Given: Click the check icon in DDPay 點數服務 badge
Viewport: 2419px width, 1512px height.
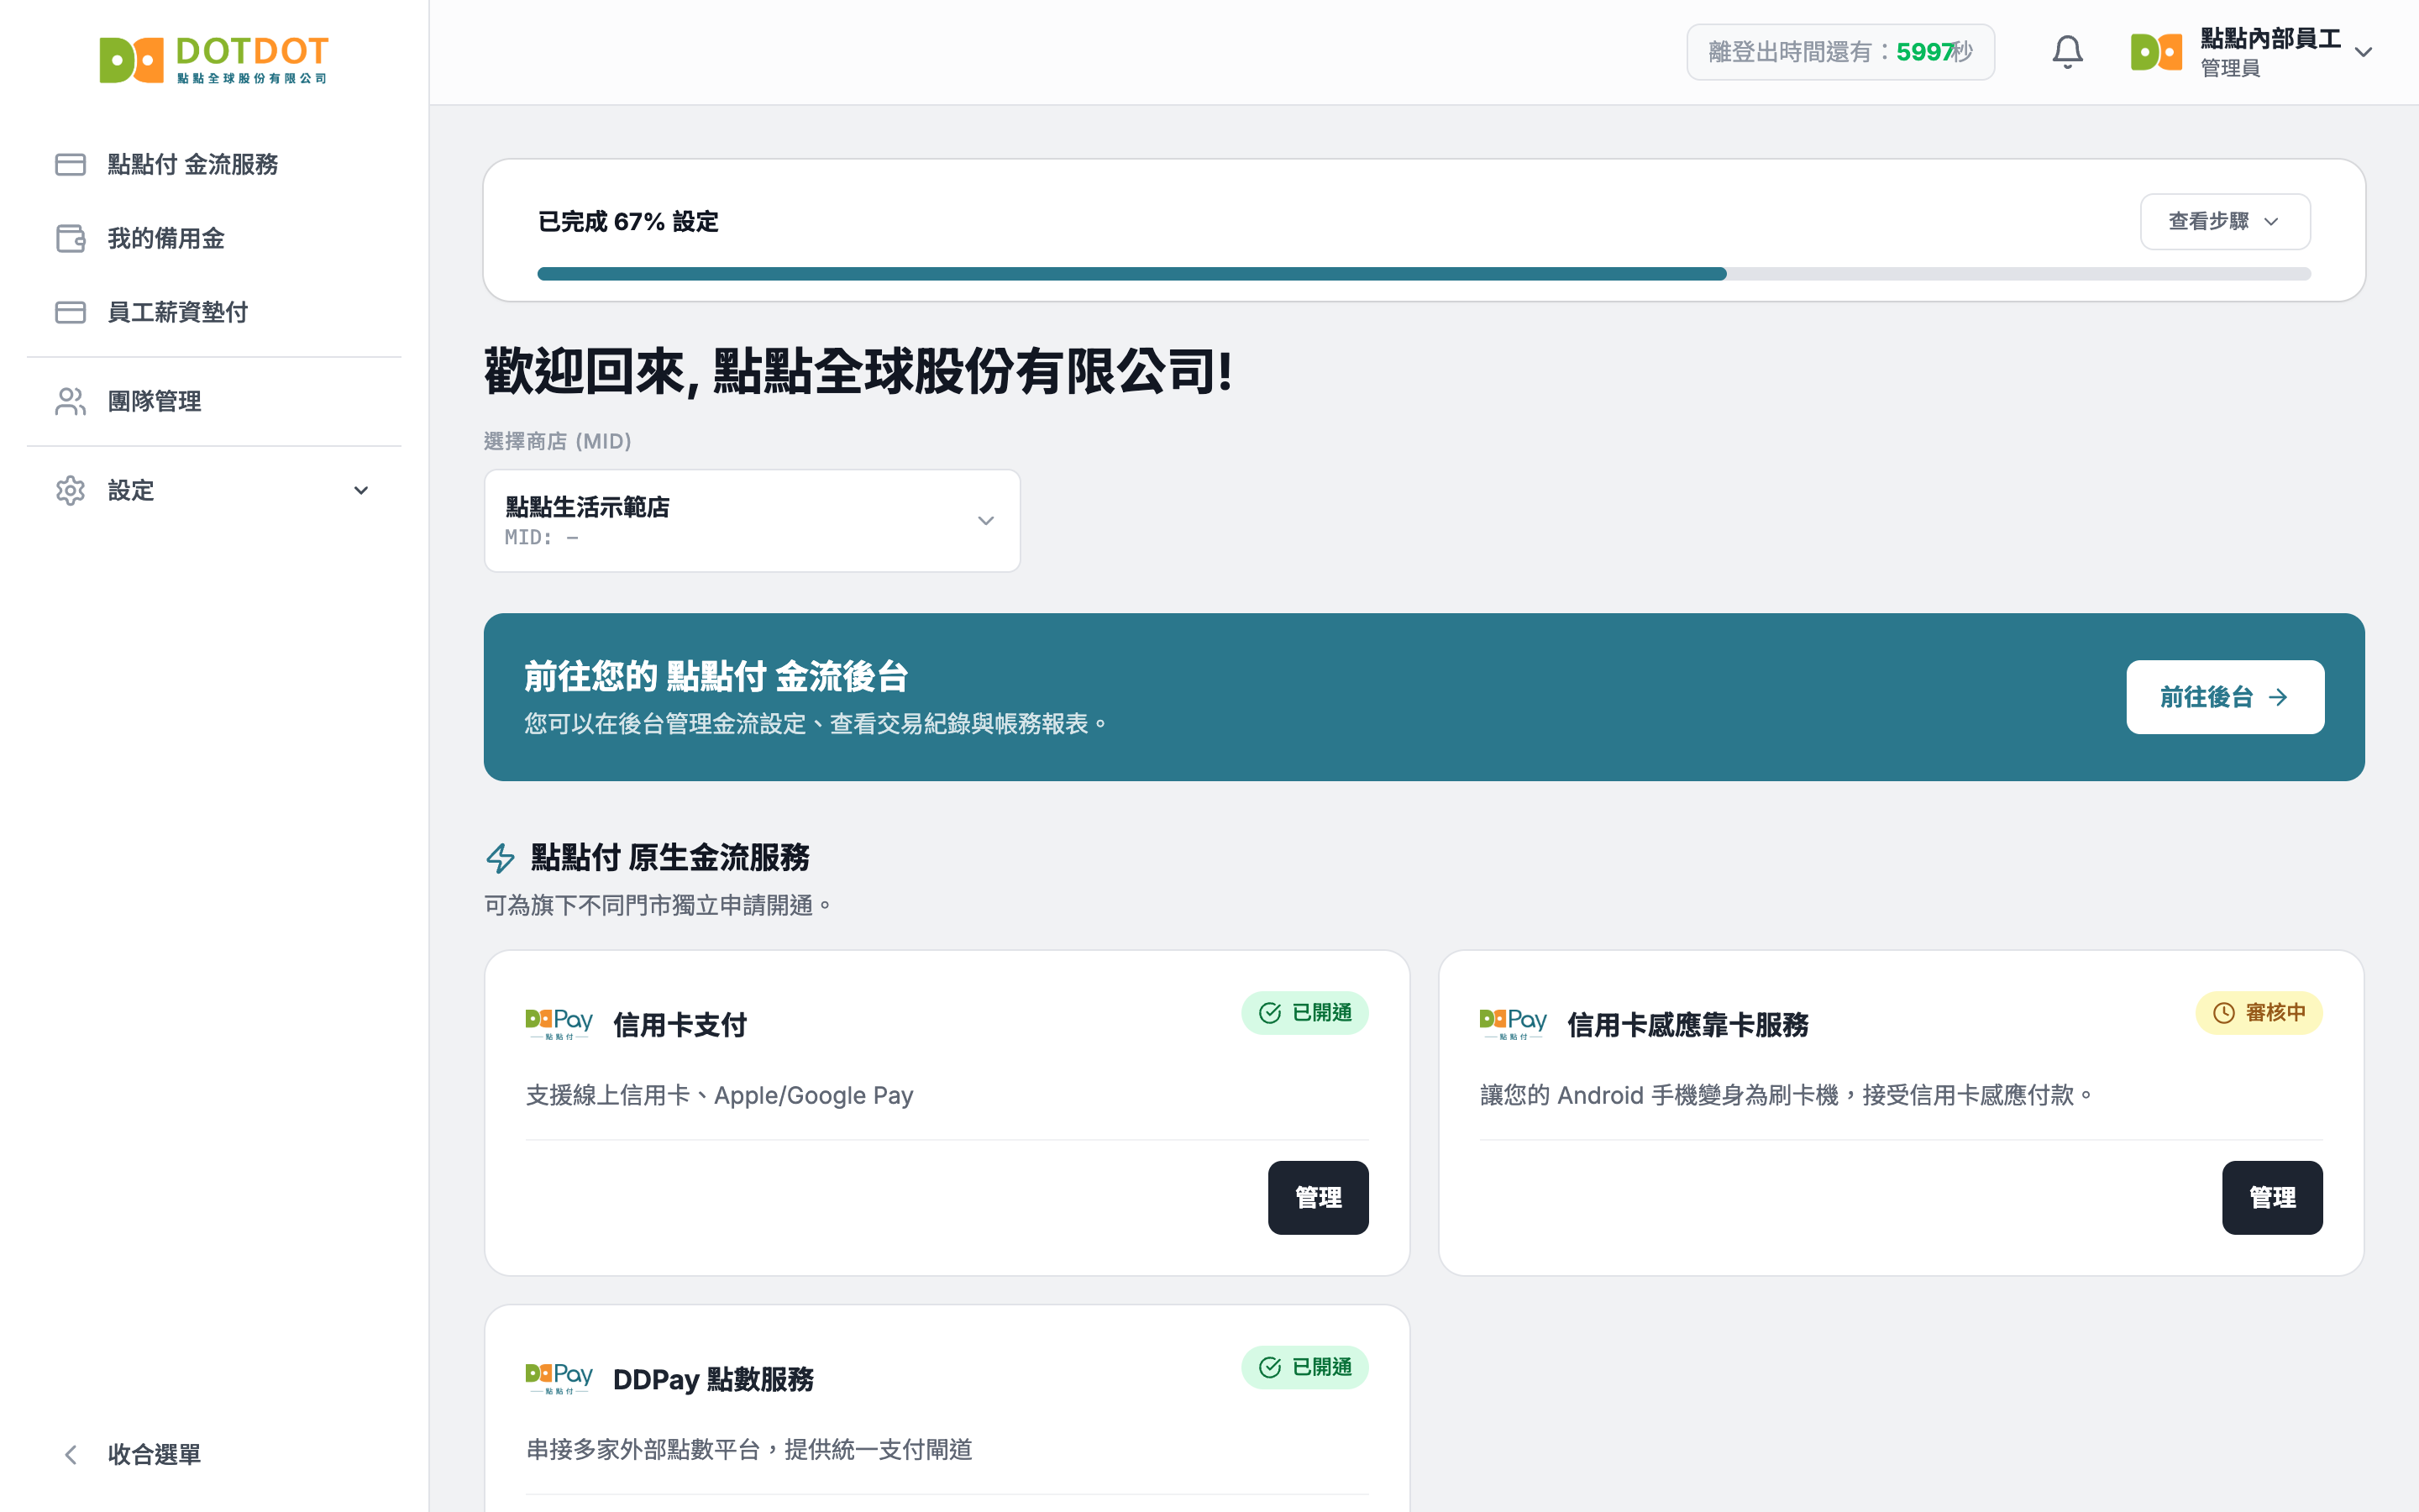Looking at the screenshot, I should pyautogui.click(x=1269, y=1367).
